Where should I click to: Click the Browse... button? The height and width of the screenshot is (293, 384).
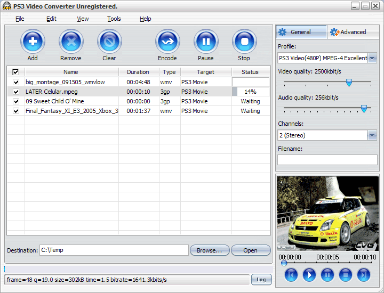pyautogui.click(x=210, y=250)
